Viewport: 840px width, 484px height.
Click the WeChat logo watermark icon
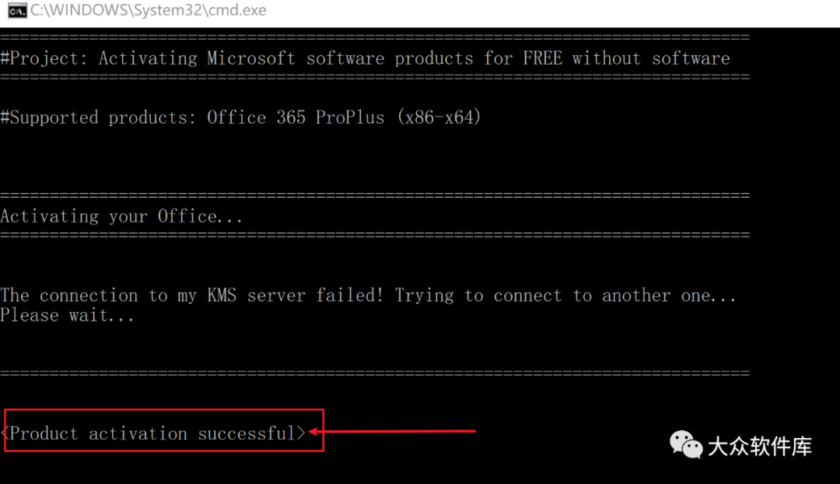point(686,444)
